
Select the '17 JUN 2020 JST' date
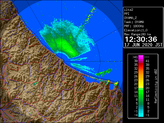(143, 45)
